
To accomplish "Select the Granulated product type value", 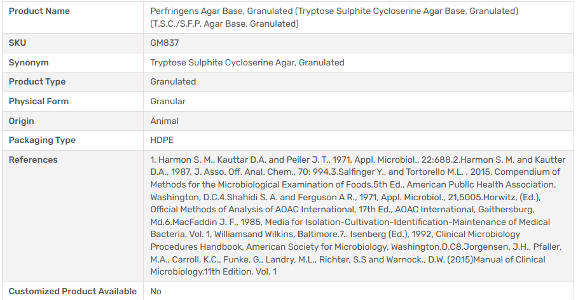I will 173,82.
